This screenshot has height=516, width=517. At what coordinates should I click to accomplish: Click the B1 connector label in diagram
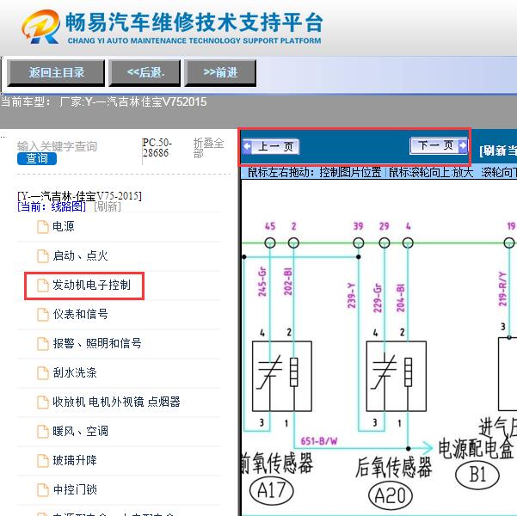(477, 475)
